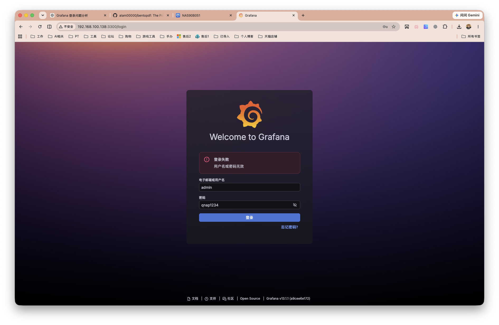Open the 社区 footer link
This screenshot has width=499, height=325.
(x=228, y=299)
